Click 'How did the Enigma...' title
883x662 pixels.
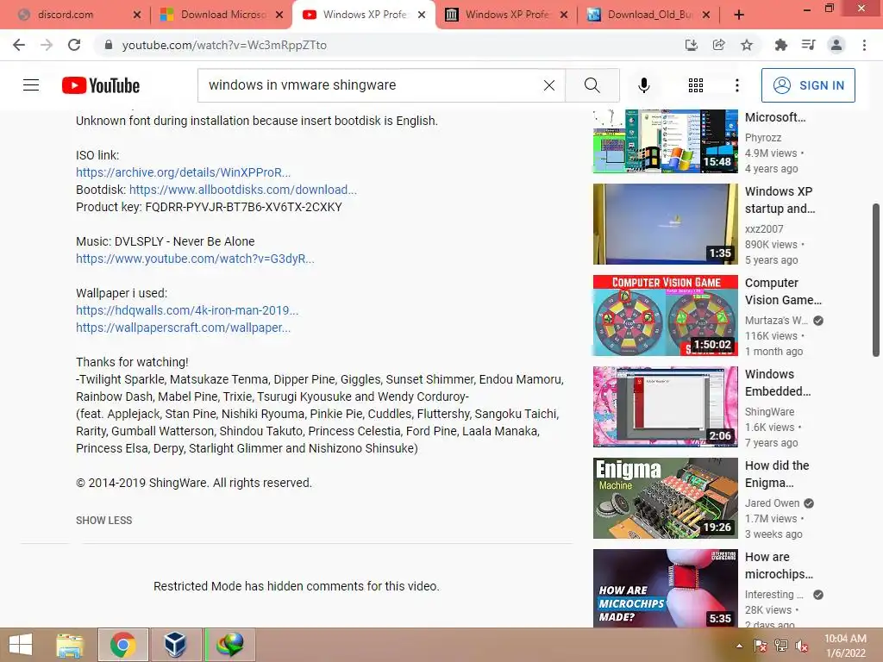point(777,474)
